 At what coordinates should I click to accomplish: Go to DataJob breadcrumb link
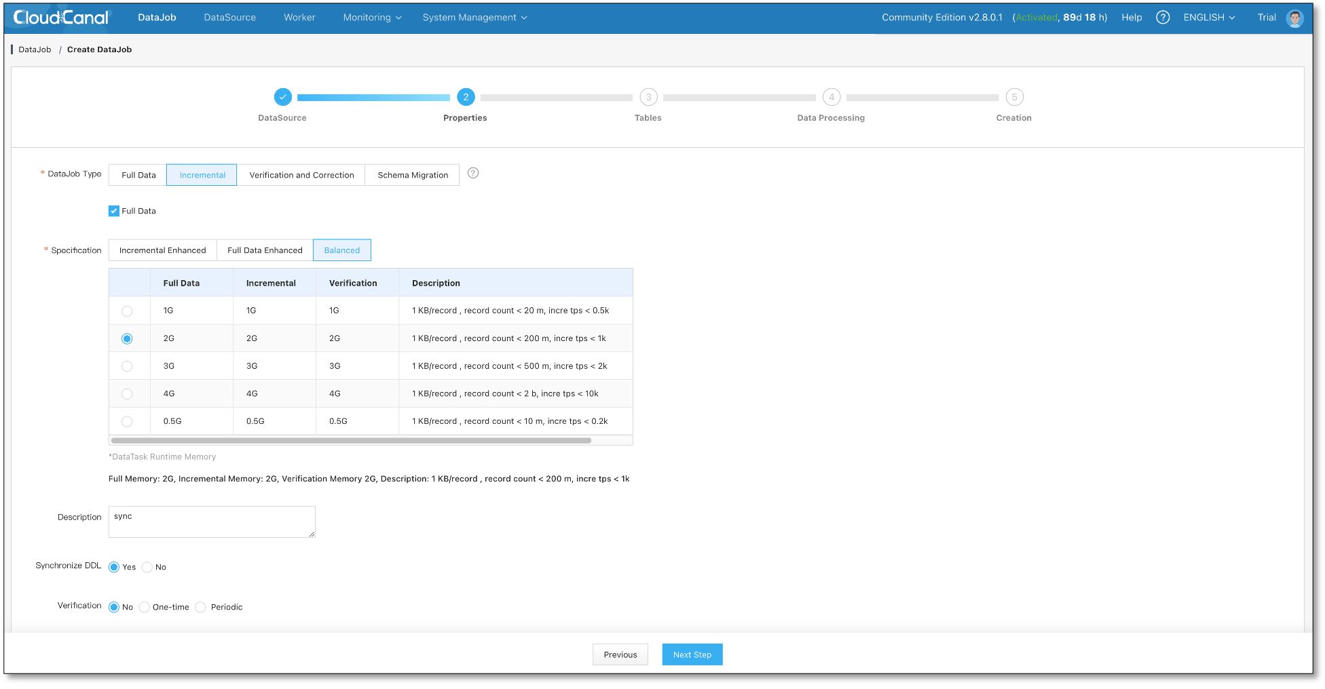click(x=35, y=50)
